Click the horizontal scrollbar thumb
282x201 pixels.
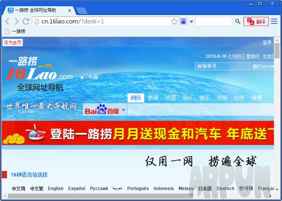point(100,196)
